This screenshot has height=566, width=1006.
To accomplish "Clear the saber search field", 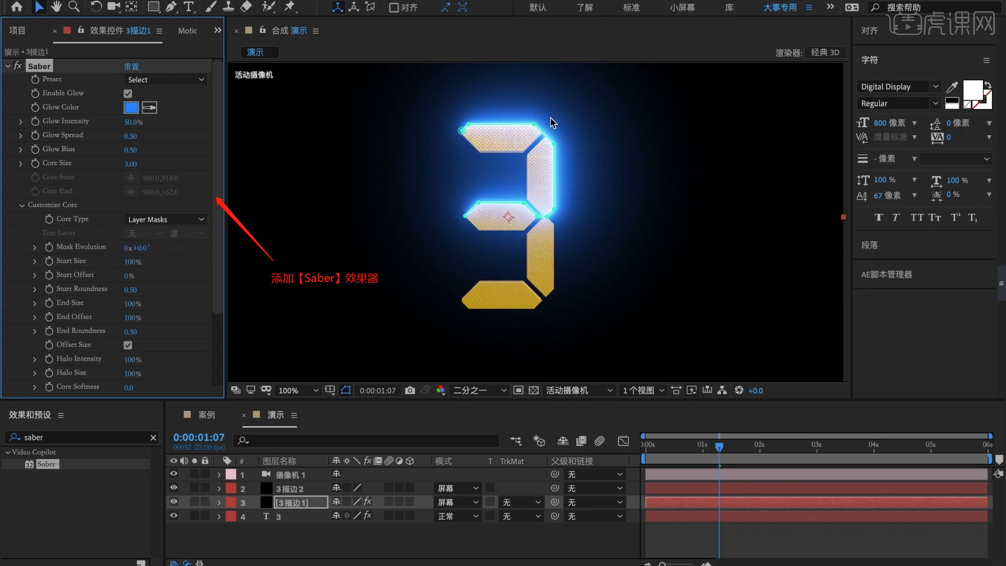I will pos(153,438).
